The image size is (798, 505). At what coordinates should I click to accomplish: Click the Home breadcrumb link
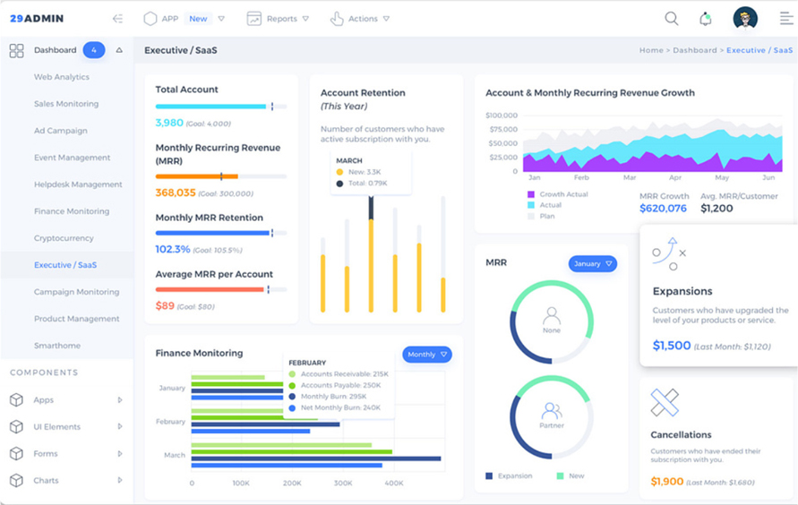(651, 51)
